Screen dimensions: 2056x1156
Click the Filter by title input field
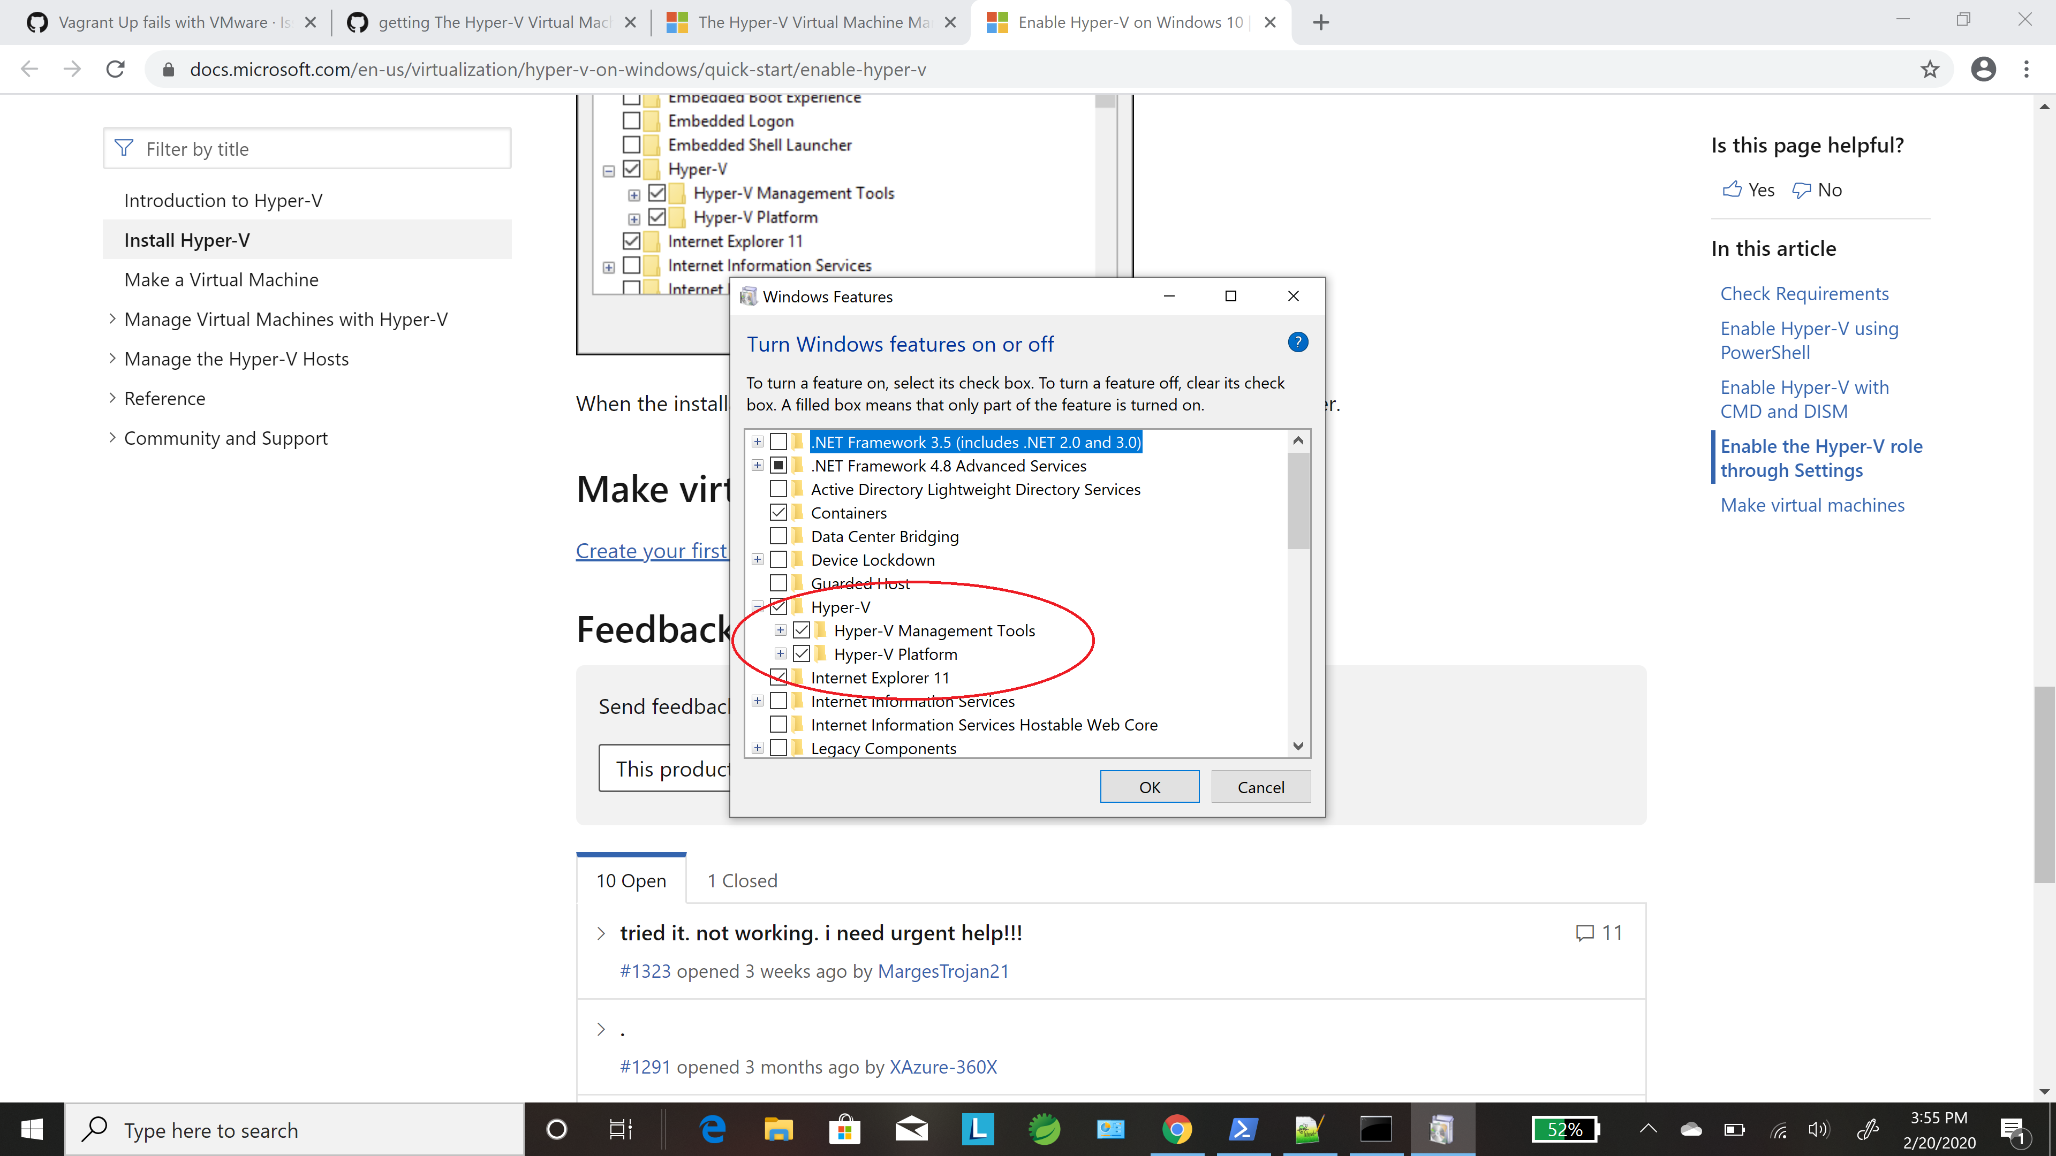pos(306,148)
